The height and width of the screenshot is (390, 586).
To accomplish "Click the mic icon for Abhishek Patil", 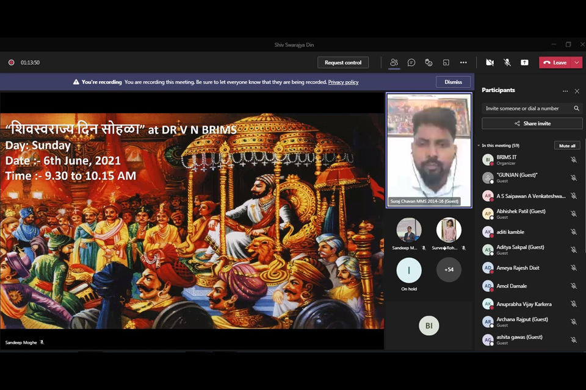I will (x=574, y=213).
